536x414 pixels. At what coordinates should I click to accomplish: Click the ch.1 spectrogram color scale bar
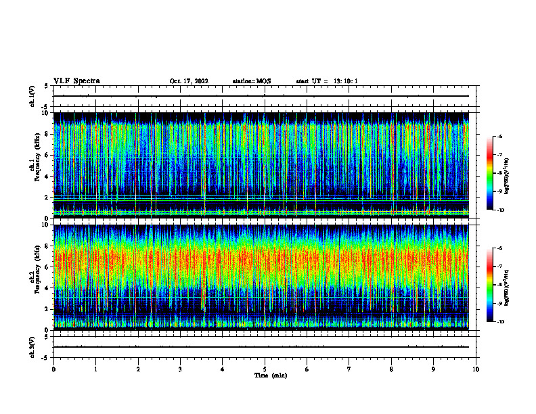point(490,173)
